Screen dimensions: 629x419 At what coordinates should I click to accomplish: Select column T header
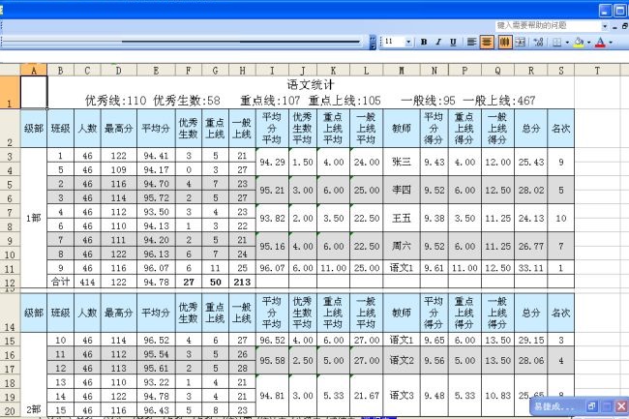click(x=597, y=71)
